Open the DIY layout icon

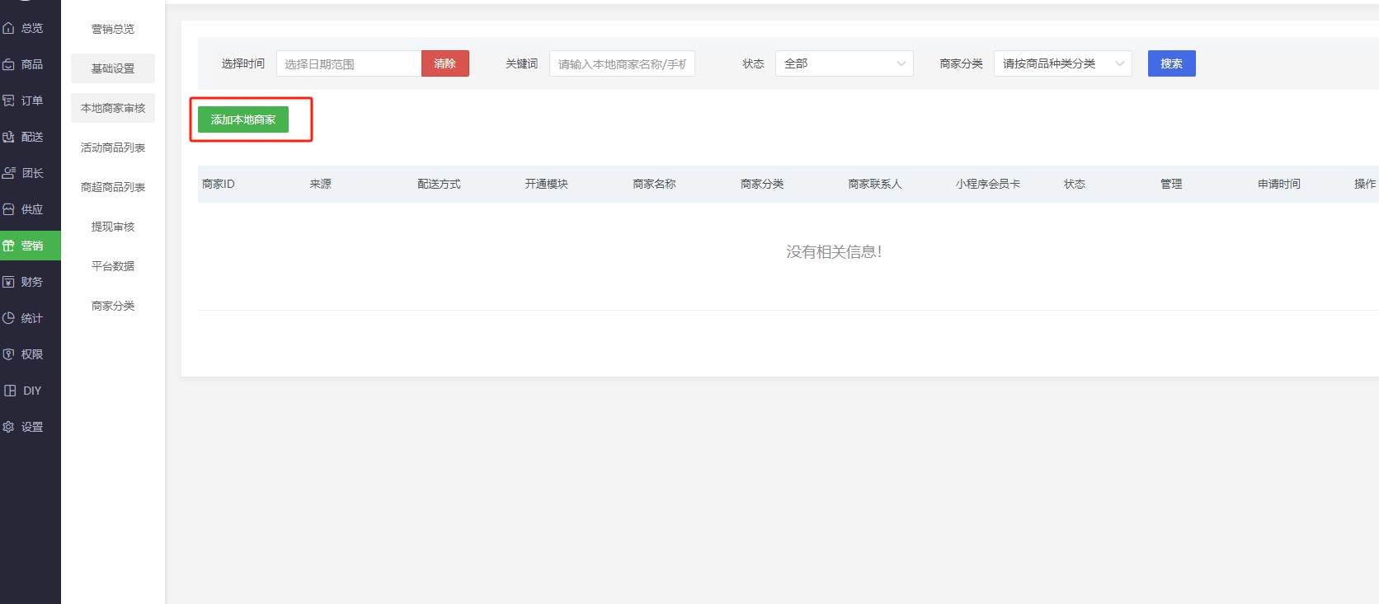tap(10, 391)
